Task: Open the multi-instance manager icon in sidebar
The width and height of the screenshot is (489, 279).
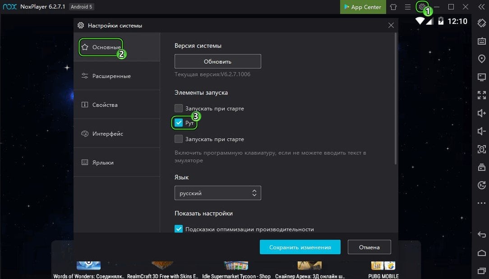Action: coord(481,167)
